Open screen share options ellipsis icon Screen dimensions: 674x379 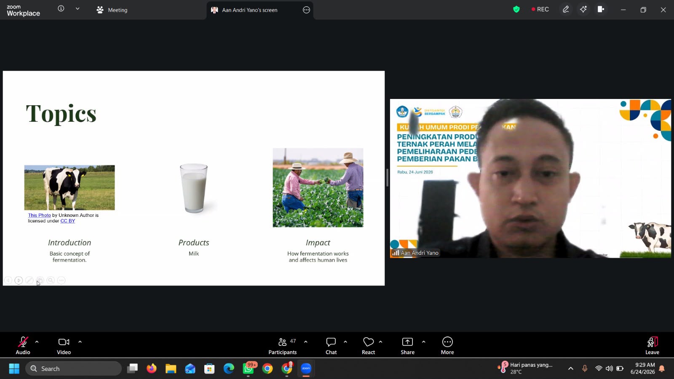[x=306, y=10]
